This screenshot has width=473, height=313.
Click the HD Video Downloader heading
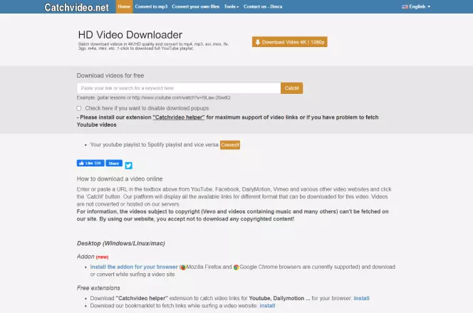point(130,35)
